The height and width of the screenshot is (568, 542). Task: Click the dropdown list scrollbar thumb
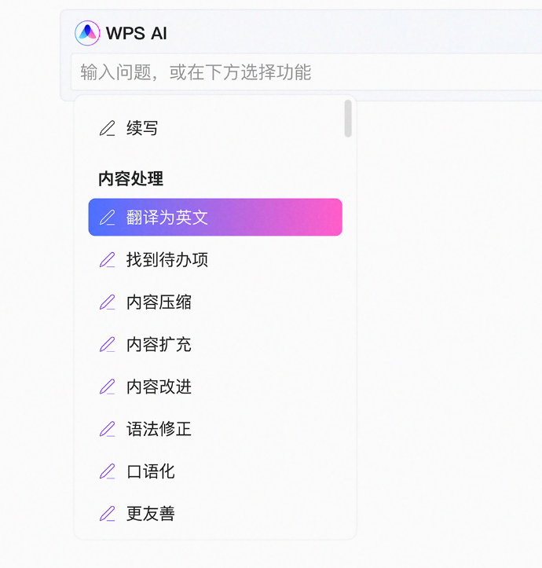(x=348, y=119)
